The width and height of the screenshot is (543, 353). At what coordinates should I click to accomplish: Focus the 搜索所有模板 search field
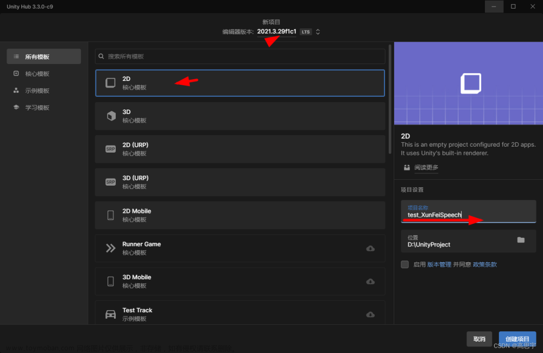(x=240, y=56)
